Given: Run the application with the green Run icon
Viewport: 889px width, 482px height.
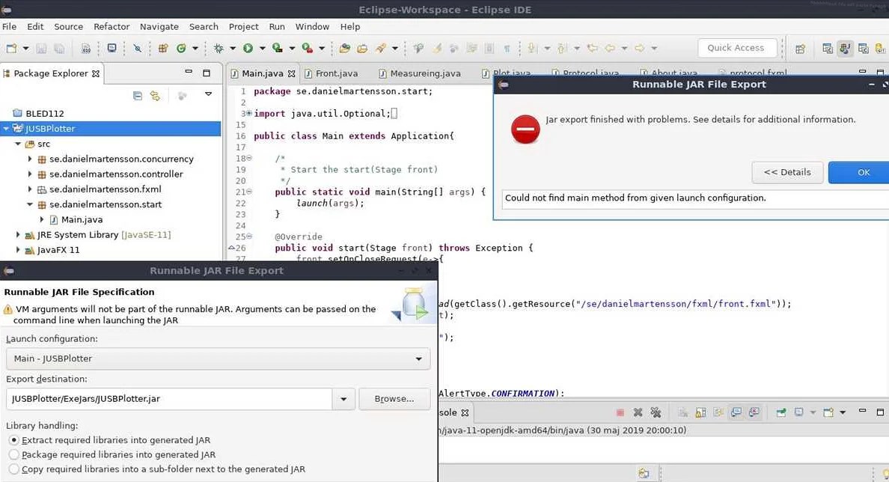Looking at the screenshot, I should (248, 47).
